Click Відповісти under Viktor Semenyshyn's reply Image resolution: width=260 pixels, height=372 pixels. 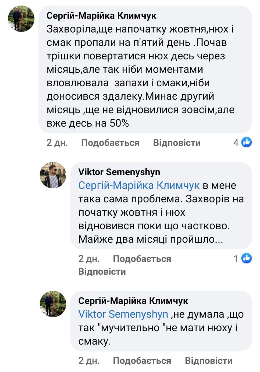102,271
